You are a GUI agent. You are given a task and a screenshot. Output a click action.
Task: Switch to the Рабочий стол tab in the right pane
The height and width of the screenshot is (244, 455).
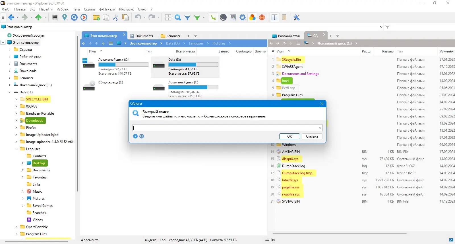click(x=286, y=36)
